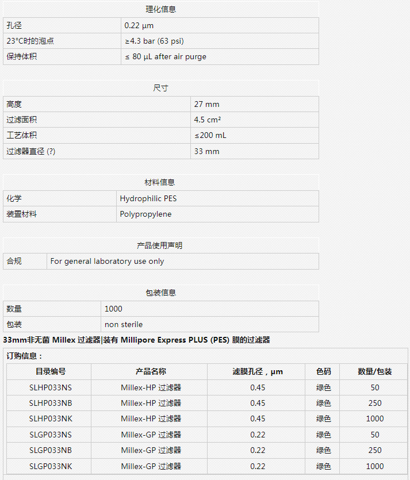Select catalog number SLHP033NB
This screenshot has height=480, width=410.
(51, 403)
